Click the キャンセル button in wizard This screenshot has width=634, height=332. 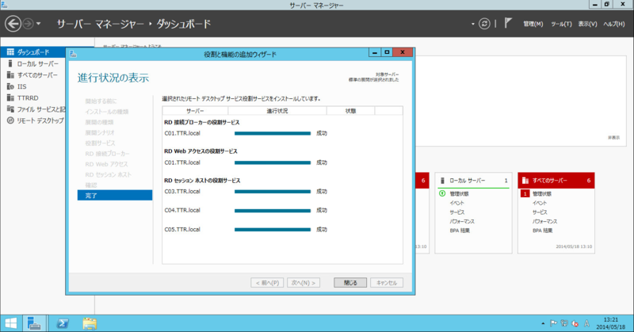point(387,283)
